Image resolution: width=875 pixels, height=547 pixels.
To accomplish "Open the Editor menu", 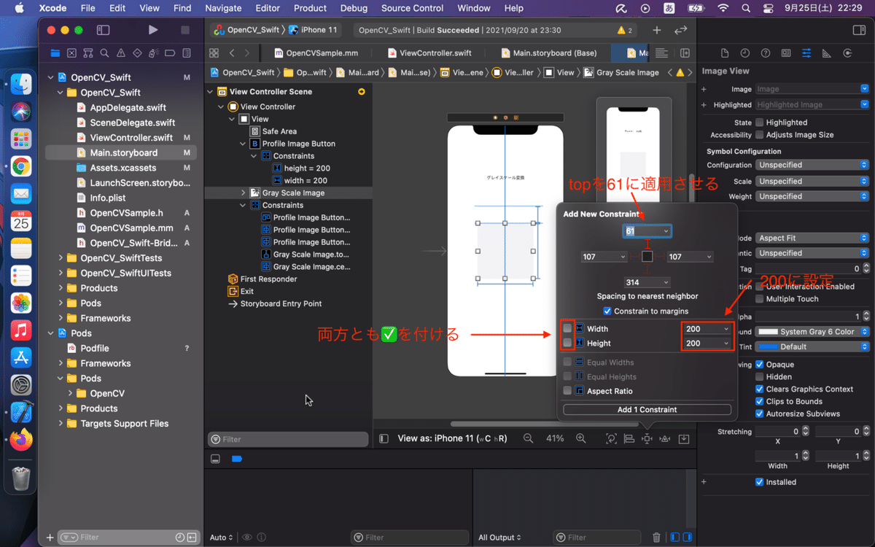I will click(268, 8).
